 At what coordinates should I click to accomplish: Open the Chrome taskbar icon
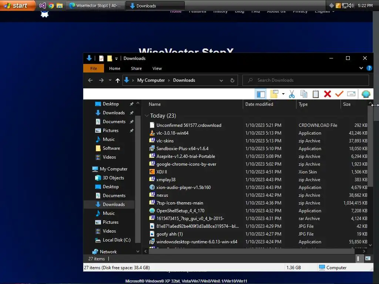(51, 6)
